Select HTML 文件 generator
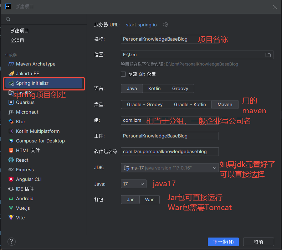 tap(44, 150)
